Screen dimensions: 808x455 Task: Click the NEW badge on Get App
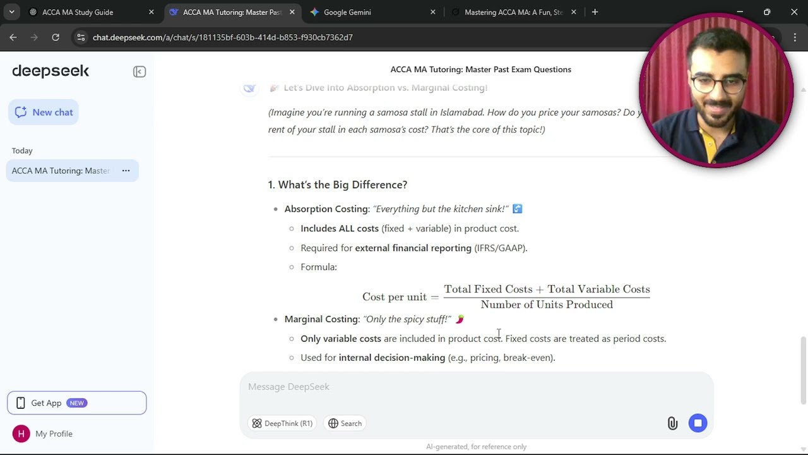coord(76,403)
